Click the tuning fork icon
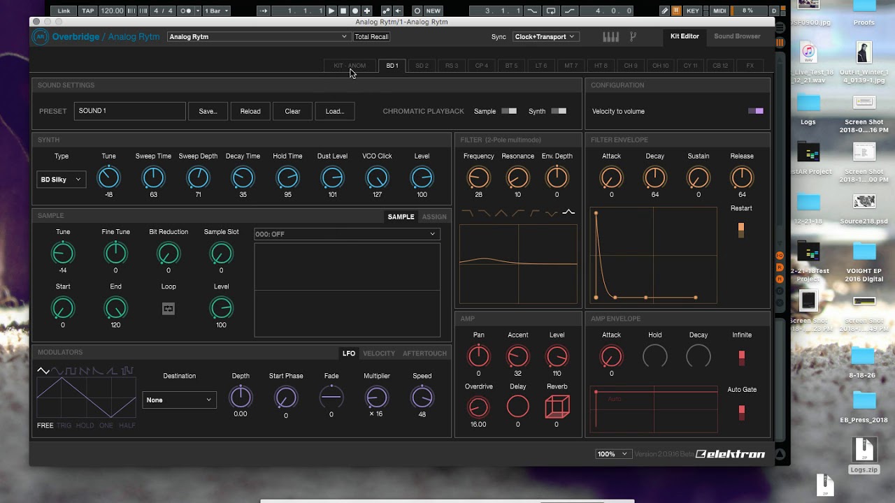Viewport: 895px width, 503px height. pos(633,37)
